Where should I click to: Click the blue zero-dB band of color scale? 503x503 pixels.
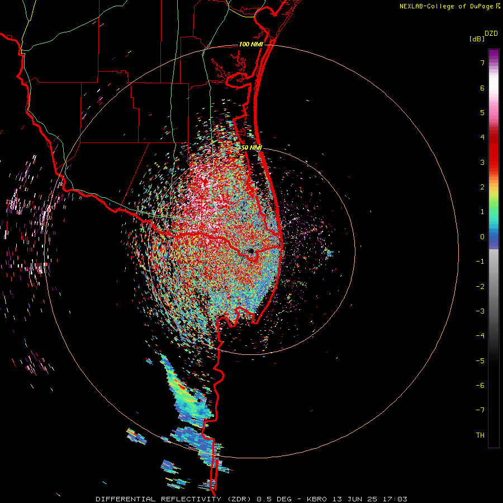[493, 239]
